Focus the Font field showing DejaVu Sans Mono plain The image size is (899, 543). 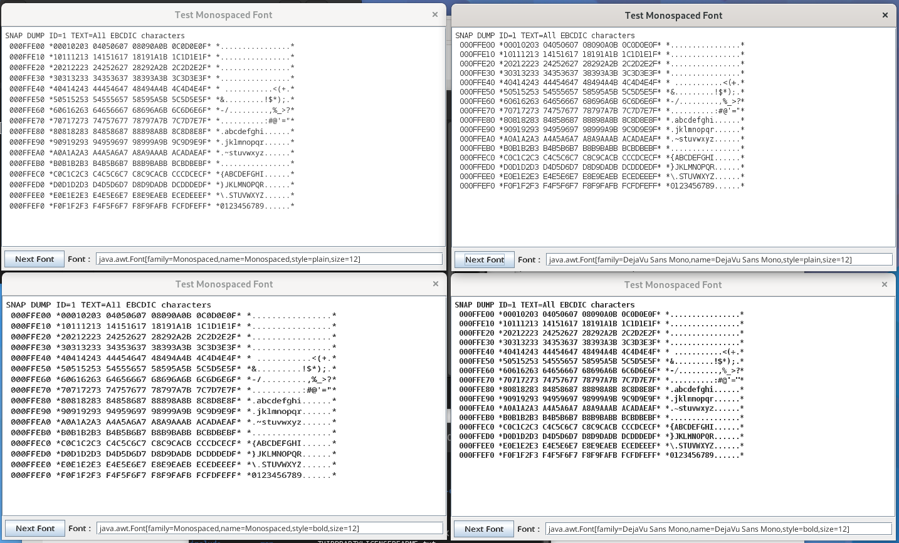pos(718,260)
